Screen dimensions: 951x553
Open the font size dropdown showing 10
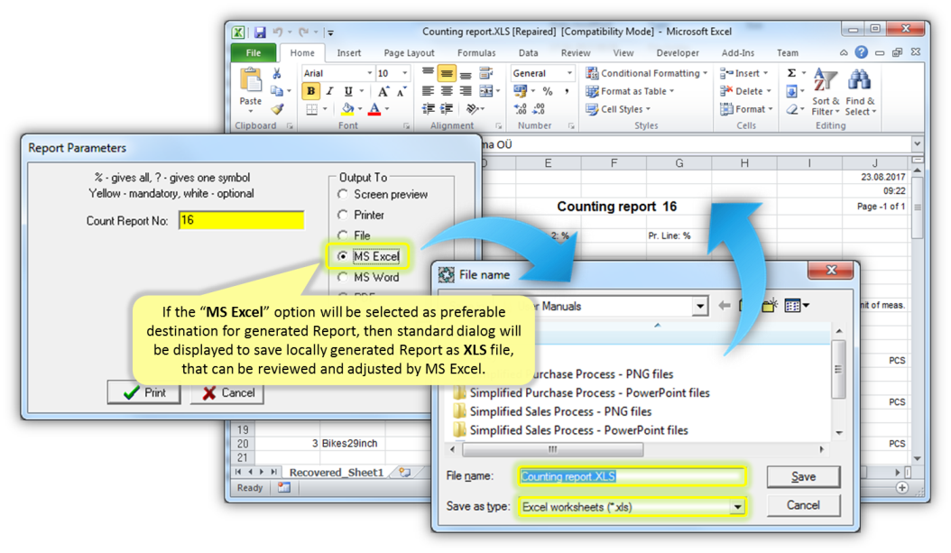point(405,73)
